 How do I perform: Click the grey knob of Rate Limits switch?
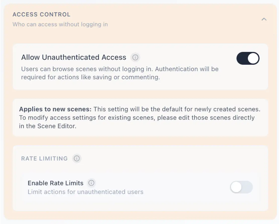[x=236, y=187]
